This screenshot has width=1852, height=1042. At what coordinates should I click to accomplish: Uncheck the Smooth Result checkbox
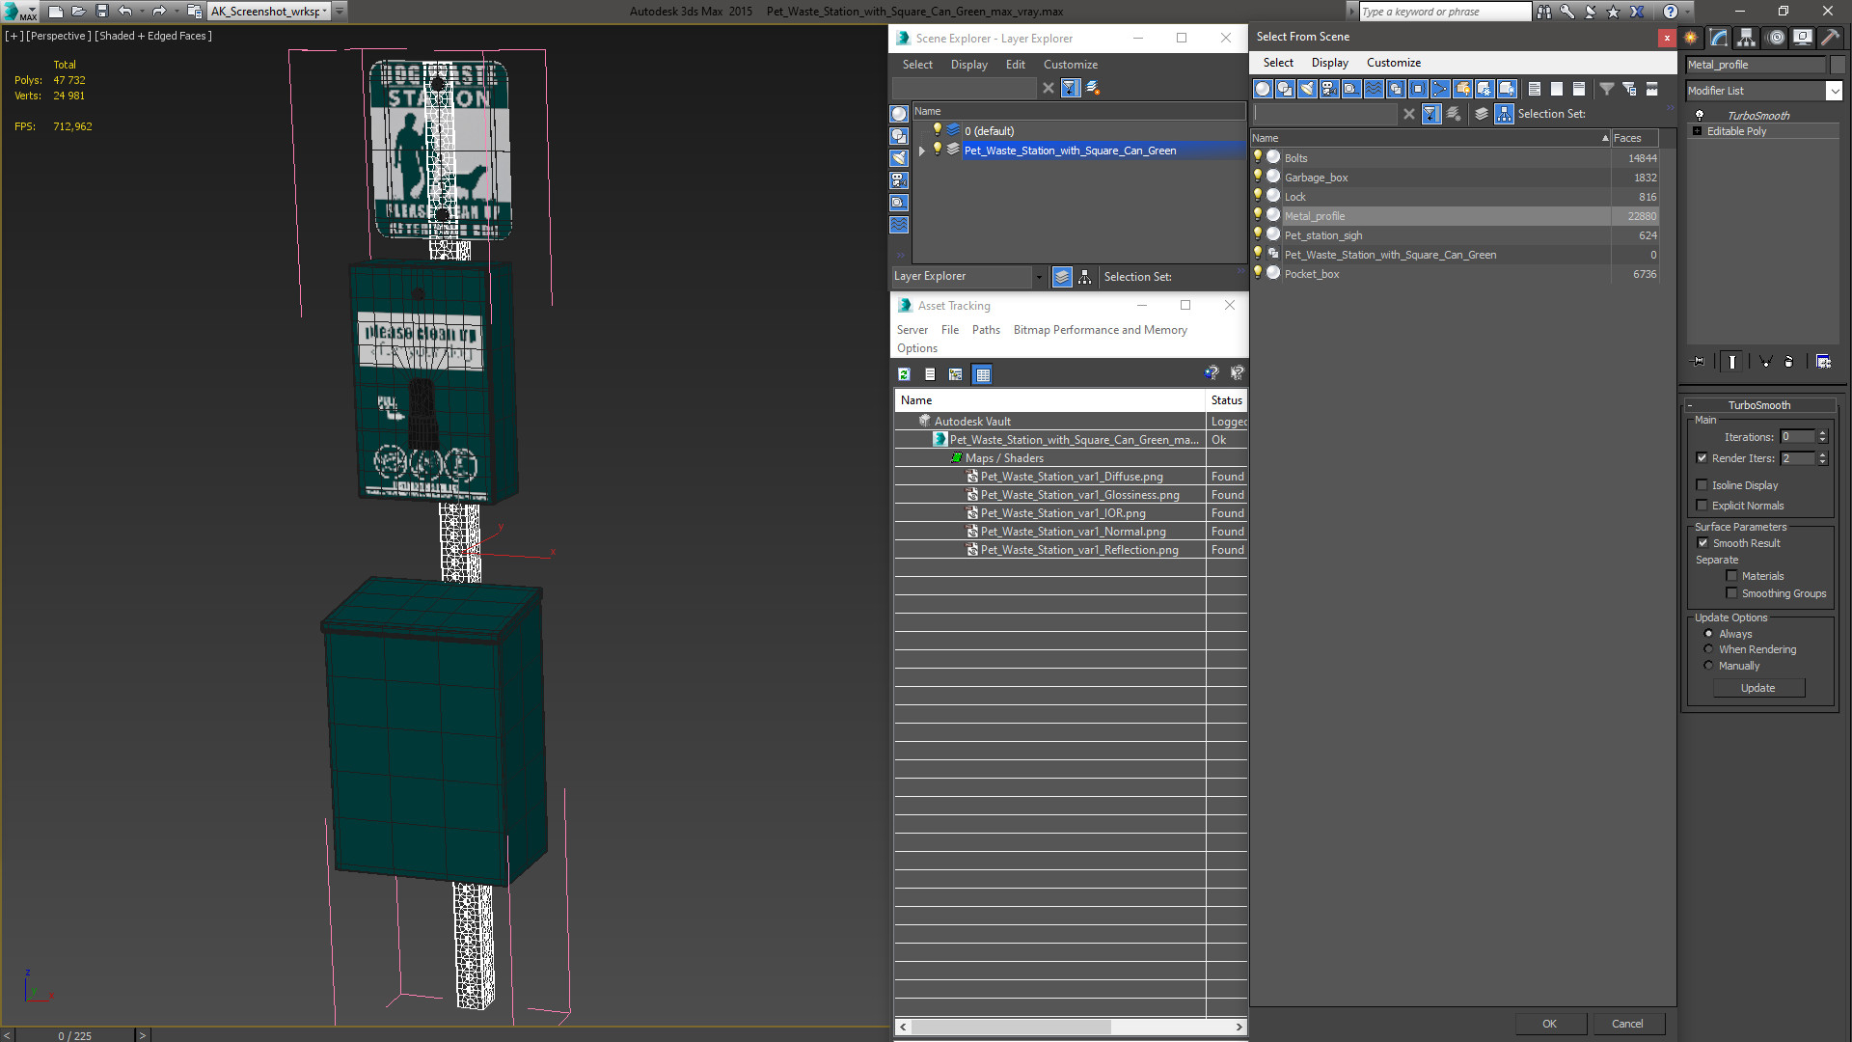pyautogui.click(x=1702, y=543)
